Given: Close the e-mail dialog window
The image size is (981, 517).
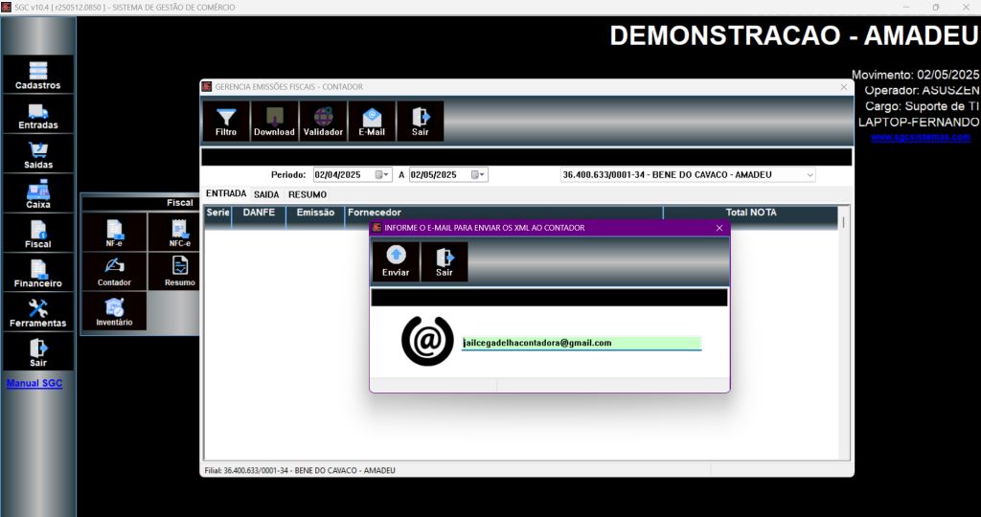Looking at the screenshot, I should [719, 228].
